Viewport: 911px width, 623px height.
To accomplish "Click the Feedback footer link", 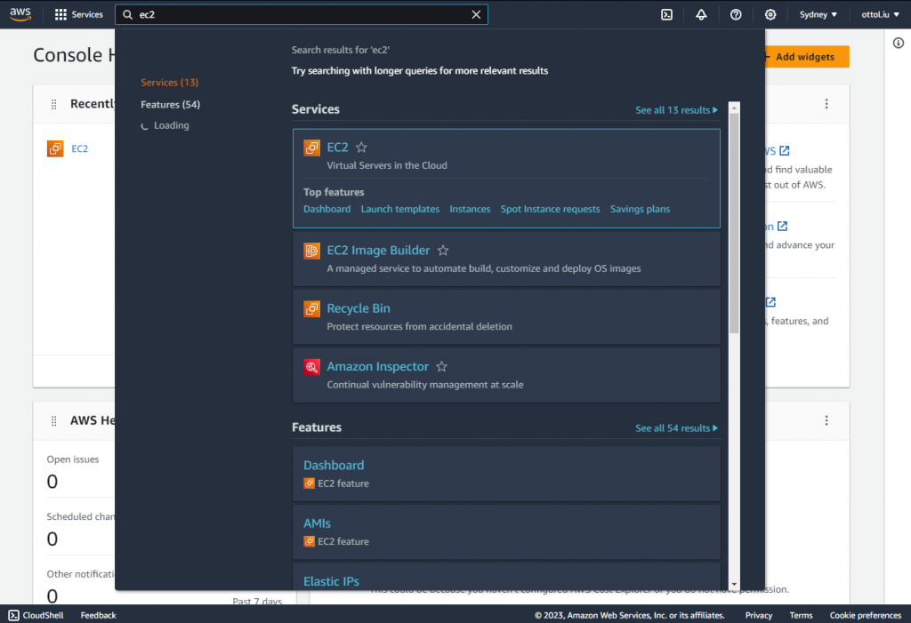I will (98, 615).
